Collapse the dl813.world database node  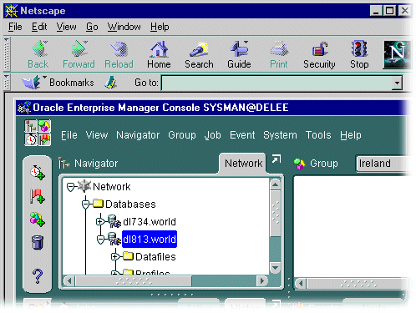(x=100, y=240)
